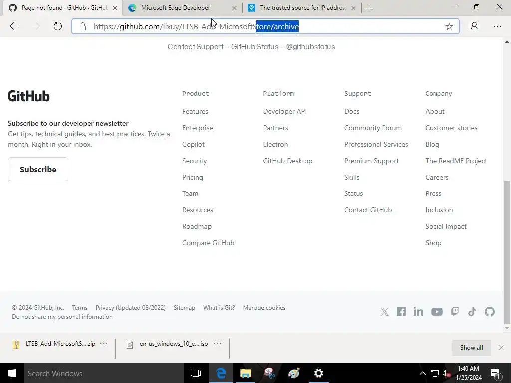Open the Edge settings and more menu
Screen dimensions: 511x383
(497, 26)
